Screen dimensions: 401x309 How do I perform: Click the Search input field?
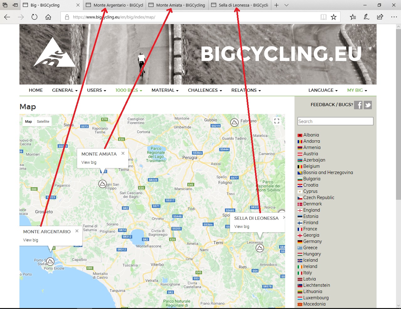(335, 121)
